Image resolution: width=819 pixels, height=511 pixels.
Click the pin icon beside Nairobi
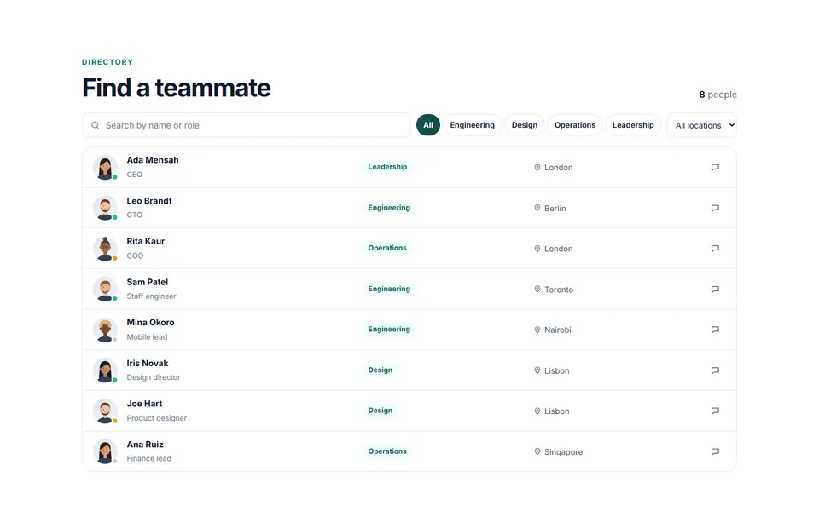pyautogui.click(x=537, y=330)
